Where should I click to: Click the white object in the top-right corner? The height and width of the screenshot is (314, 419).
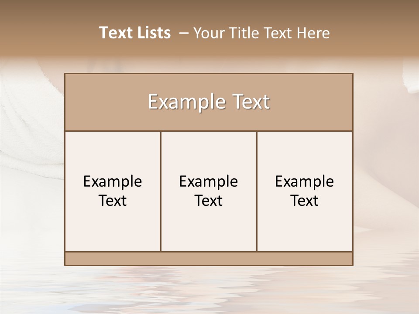click(411, 76)
